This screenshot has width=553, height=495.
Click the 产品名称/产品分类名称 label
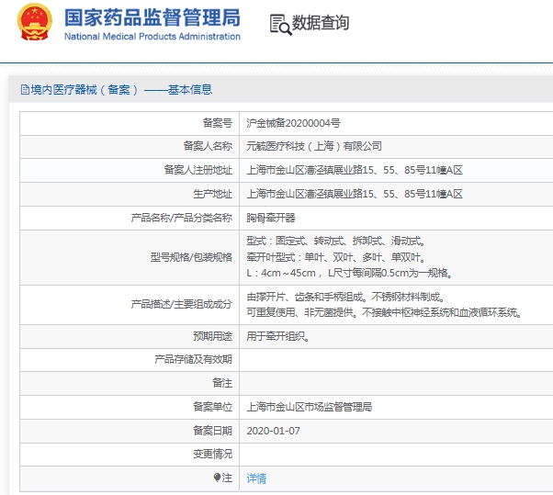182,218
